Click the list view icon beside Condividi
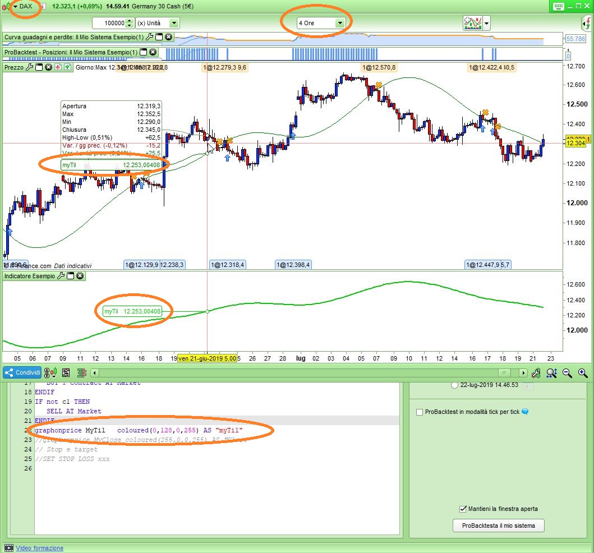This screenshot has height=553, width=594. (x=66, y=373)
